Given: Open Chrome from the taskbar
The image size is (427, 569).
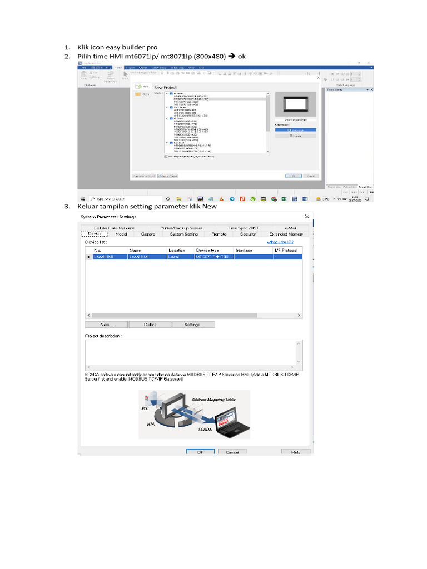Looking at the screenshot, I should click(274, 199).
